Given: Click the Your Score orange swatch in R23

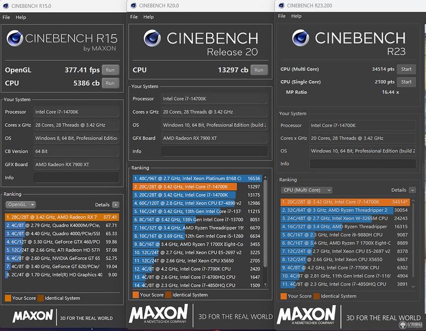Looking at the screenshot, I should 283,296.
